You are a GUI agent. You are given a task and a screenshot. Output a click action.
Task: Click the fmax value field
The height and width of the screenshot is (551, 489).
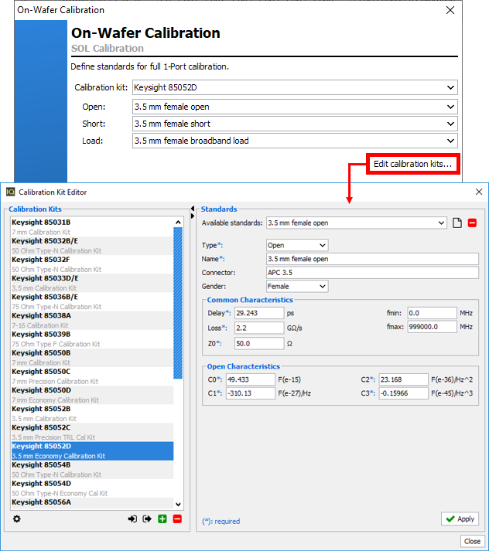coord(432,327)
